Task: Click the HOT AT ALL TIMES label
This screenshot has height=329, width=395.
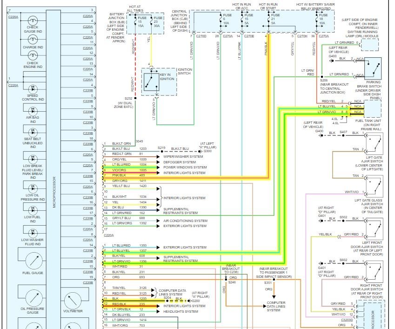Action: [135, 8]
